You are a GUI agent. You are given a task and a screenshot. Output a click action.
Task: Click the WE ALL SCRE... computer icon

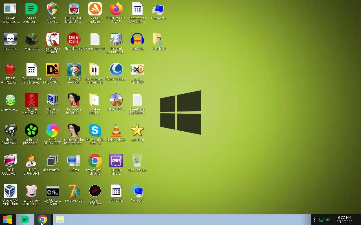tap(53, 100)
